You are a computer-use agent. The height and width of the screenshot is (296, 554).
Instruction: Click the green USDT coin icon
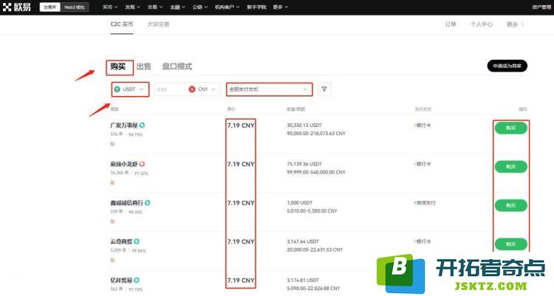pyautogui.click(x=117, y=89)
